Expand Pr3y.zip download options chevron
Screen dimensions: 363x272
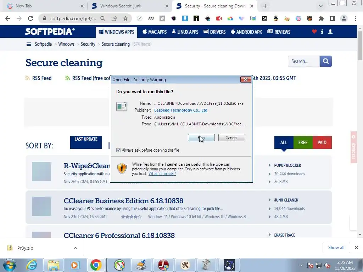76,248
